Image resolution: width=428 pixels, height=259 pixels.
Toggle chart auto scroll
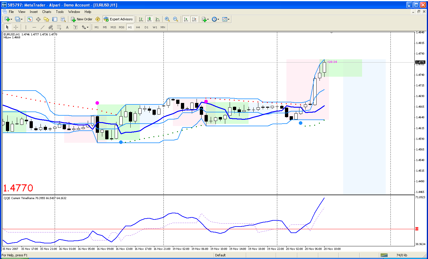[x=186, y=19]
